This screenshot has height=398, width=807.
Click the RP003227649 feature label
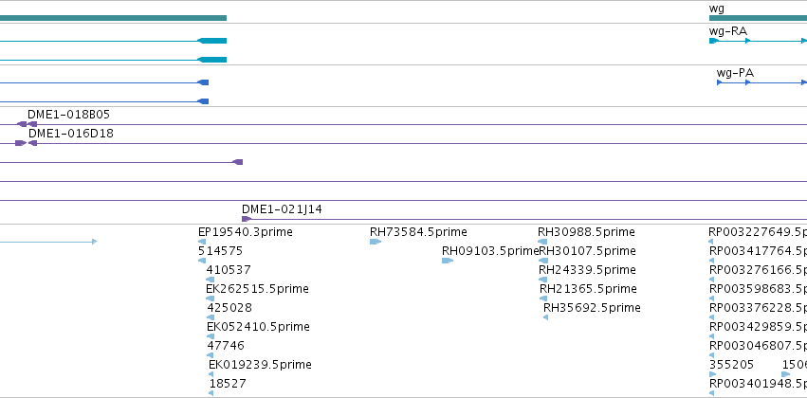[758, 232]
